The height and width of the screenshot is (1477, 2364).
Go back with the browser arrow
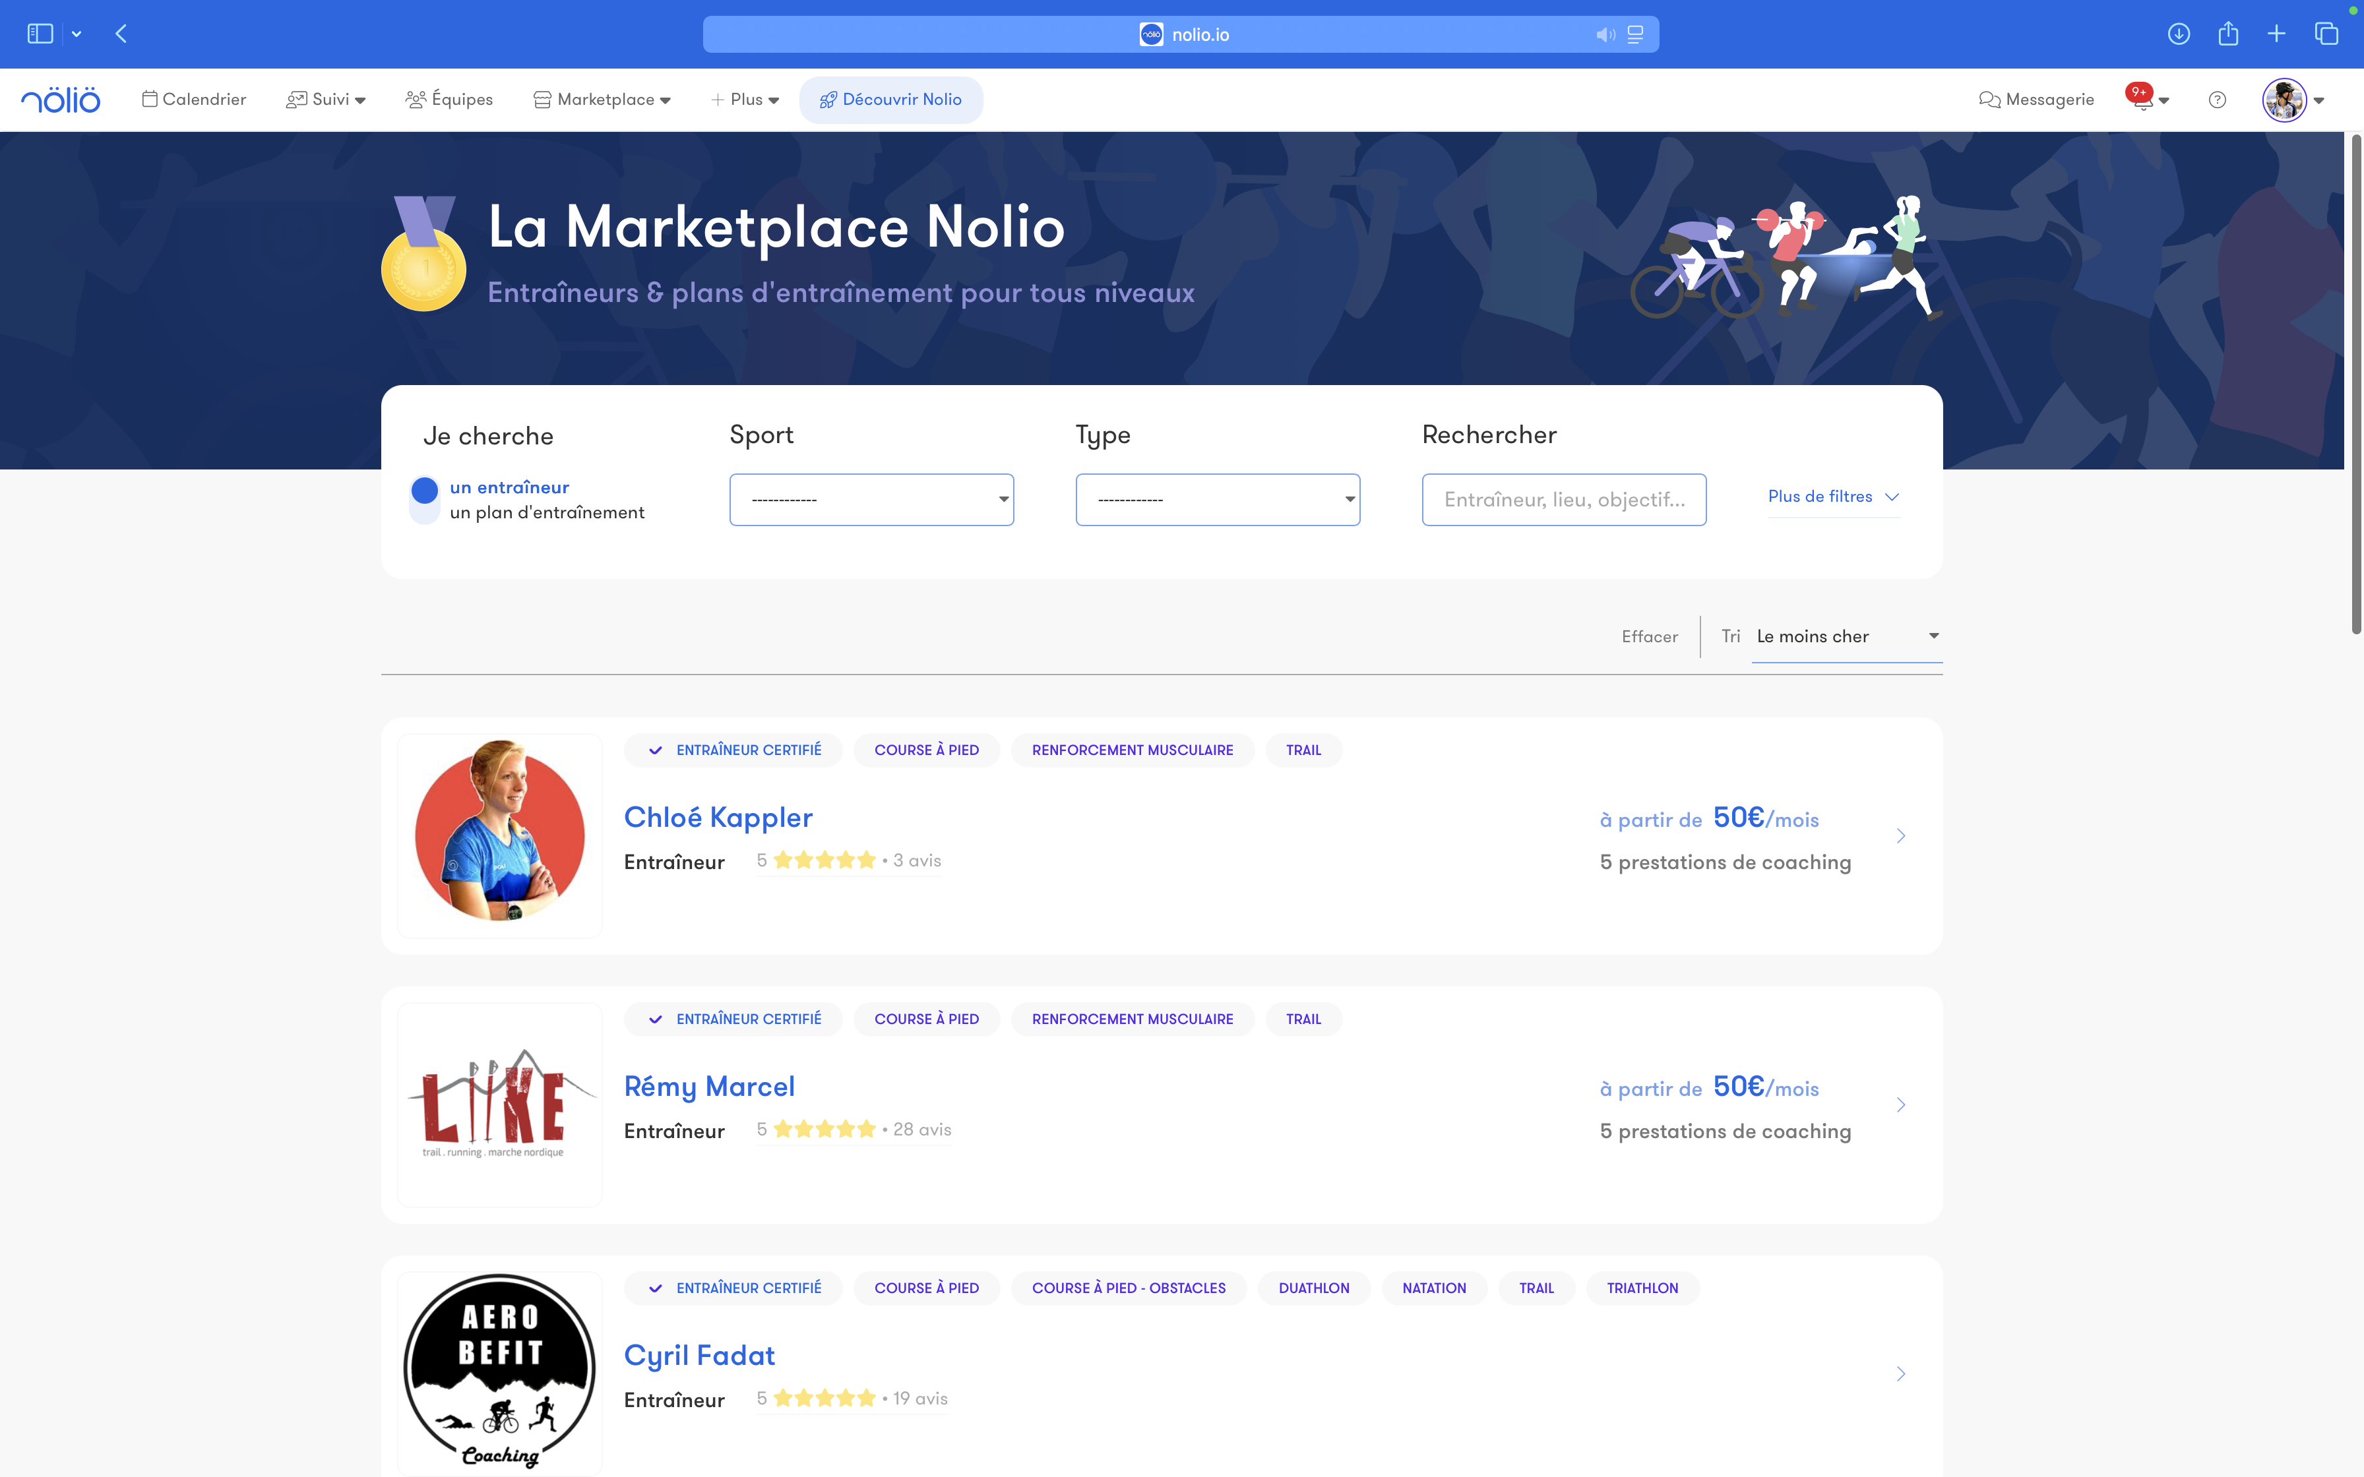(x=121, y=34)
